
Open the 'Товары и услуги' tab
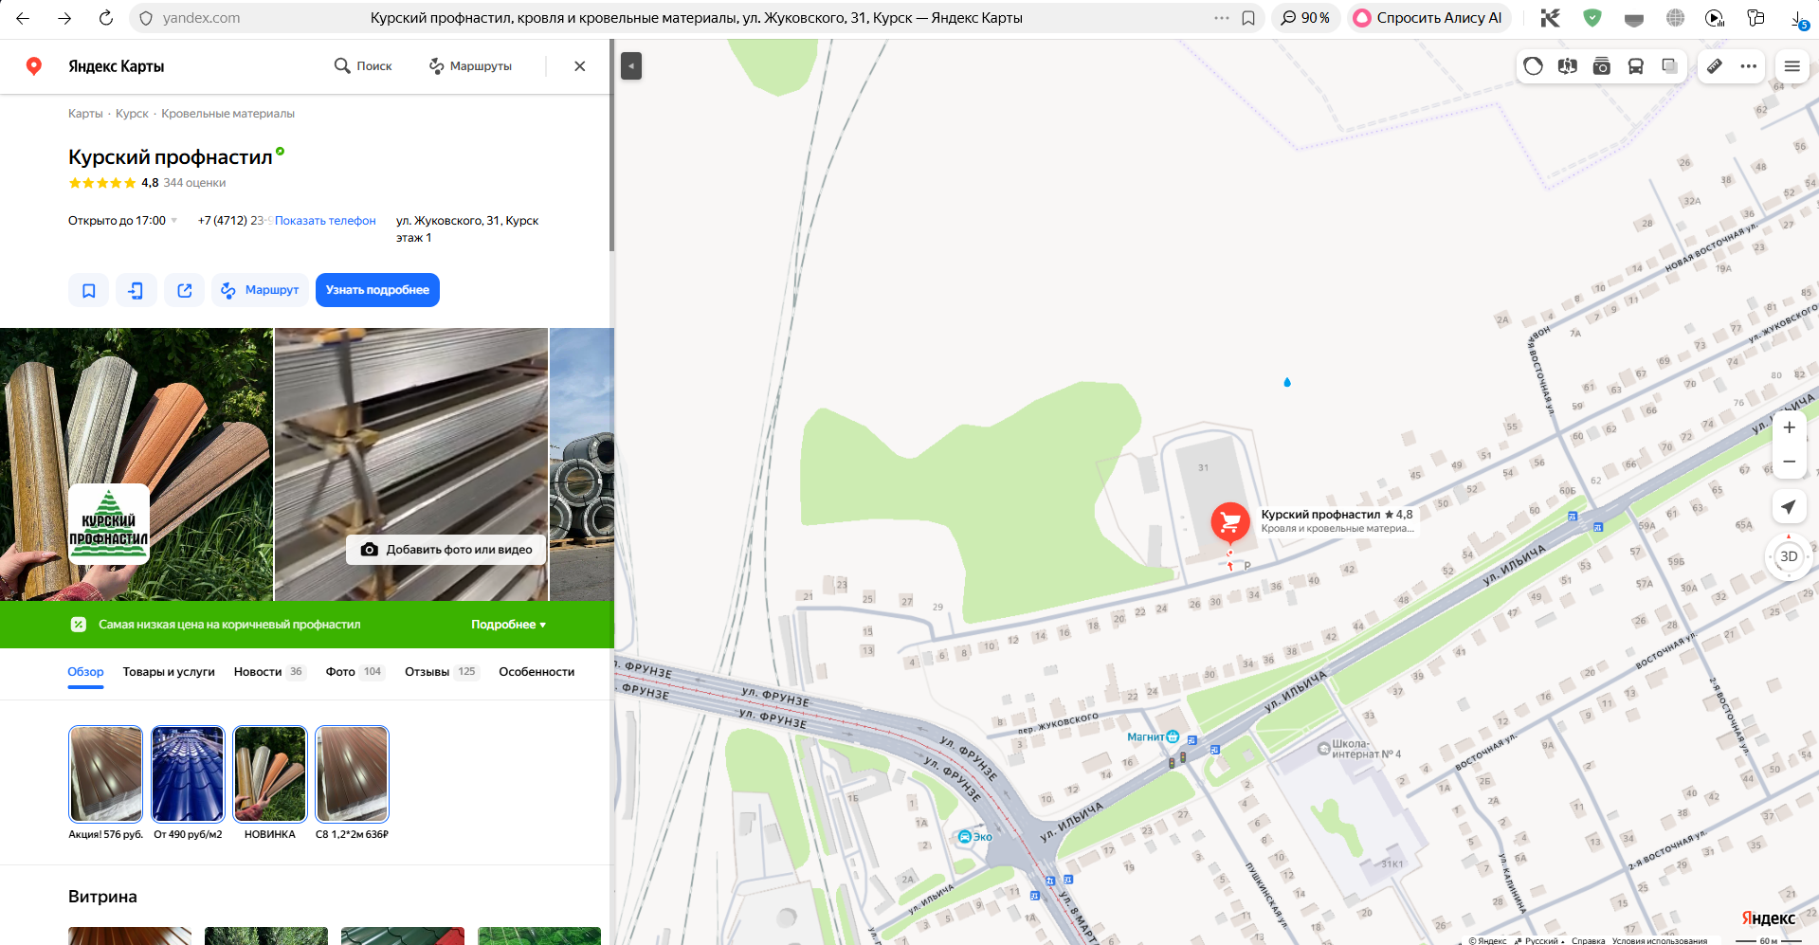tap(169, 672)
